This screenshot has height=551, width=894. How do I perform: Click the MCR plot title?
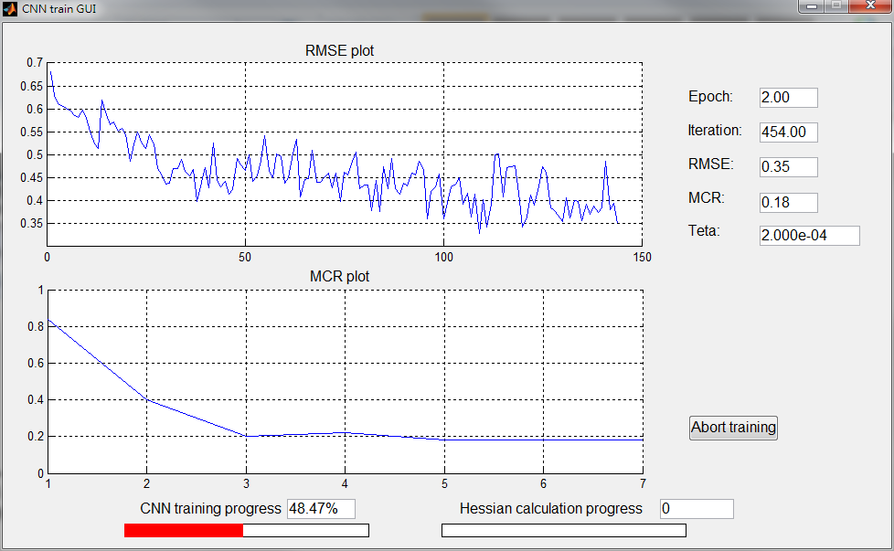(x=339, y=276)
